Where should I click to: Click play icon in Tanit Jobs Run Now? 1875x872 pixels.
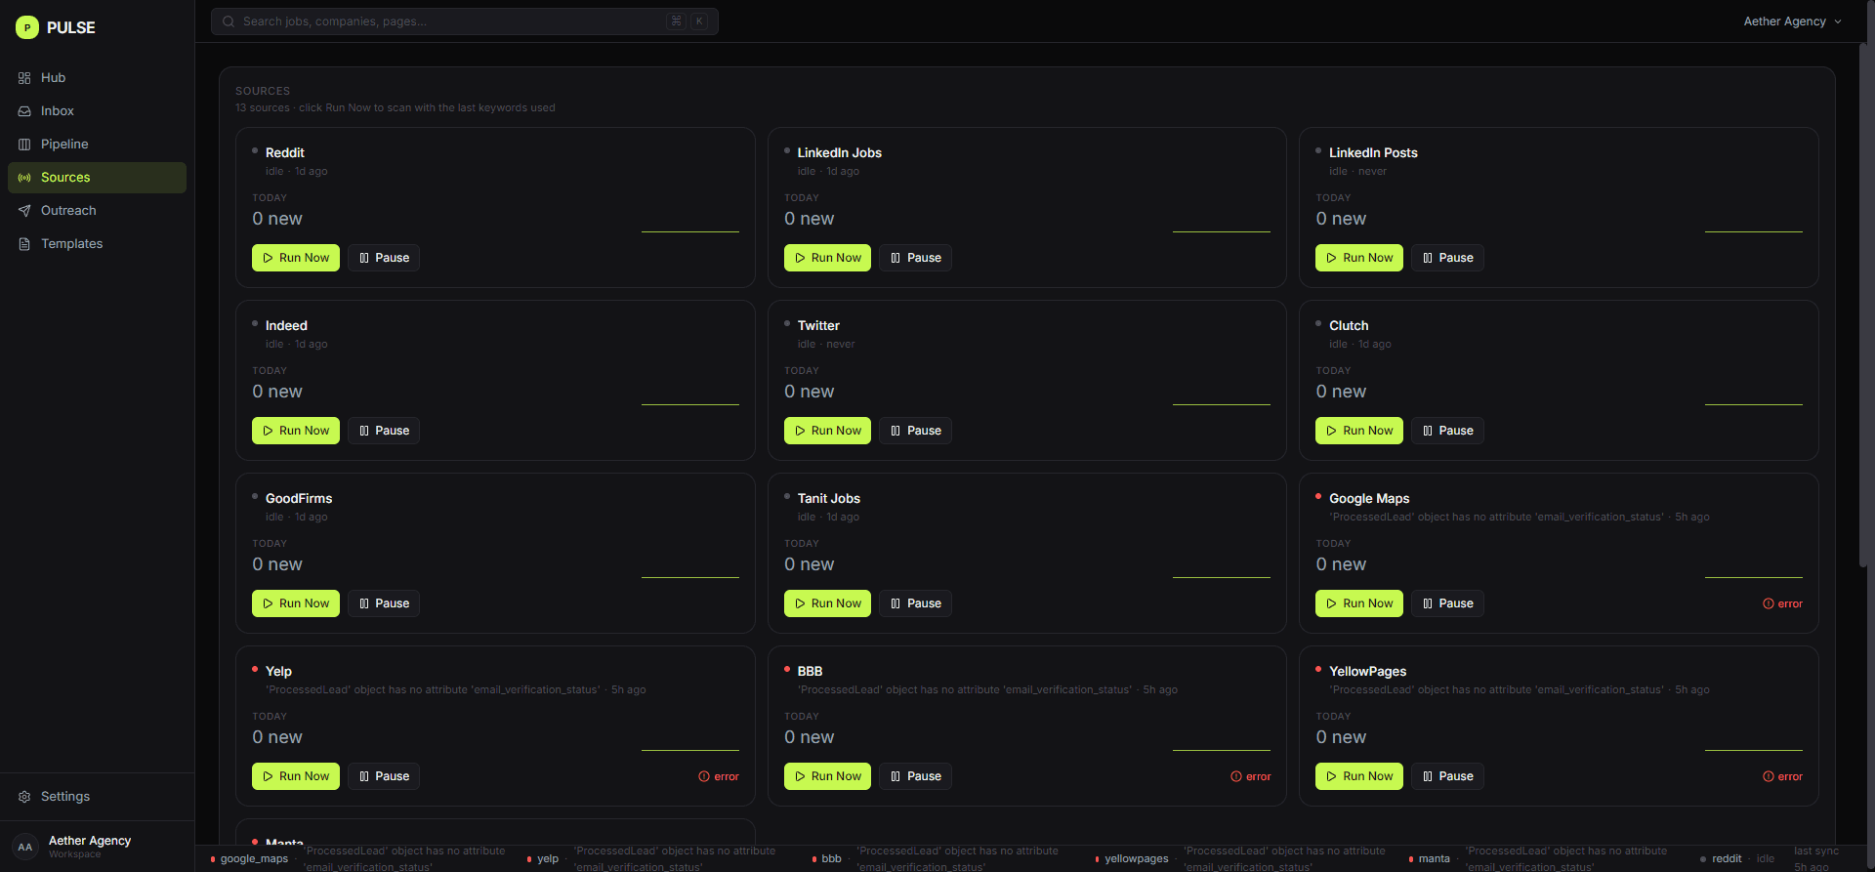tap(800, 603)
